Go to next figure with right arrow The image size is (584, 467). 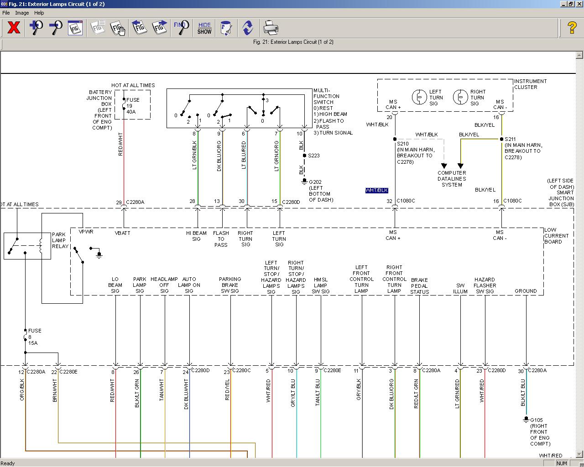tap(159, 28)
